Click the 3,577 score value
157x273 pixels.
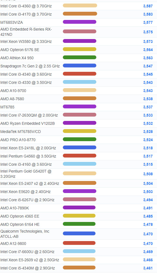point(148,22)
